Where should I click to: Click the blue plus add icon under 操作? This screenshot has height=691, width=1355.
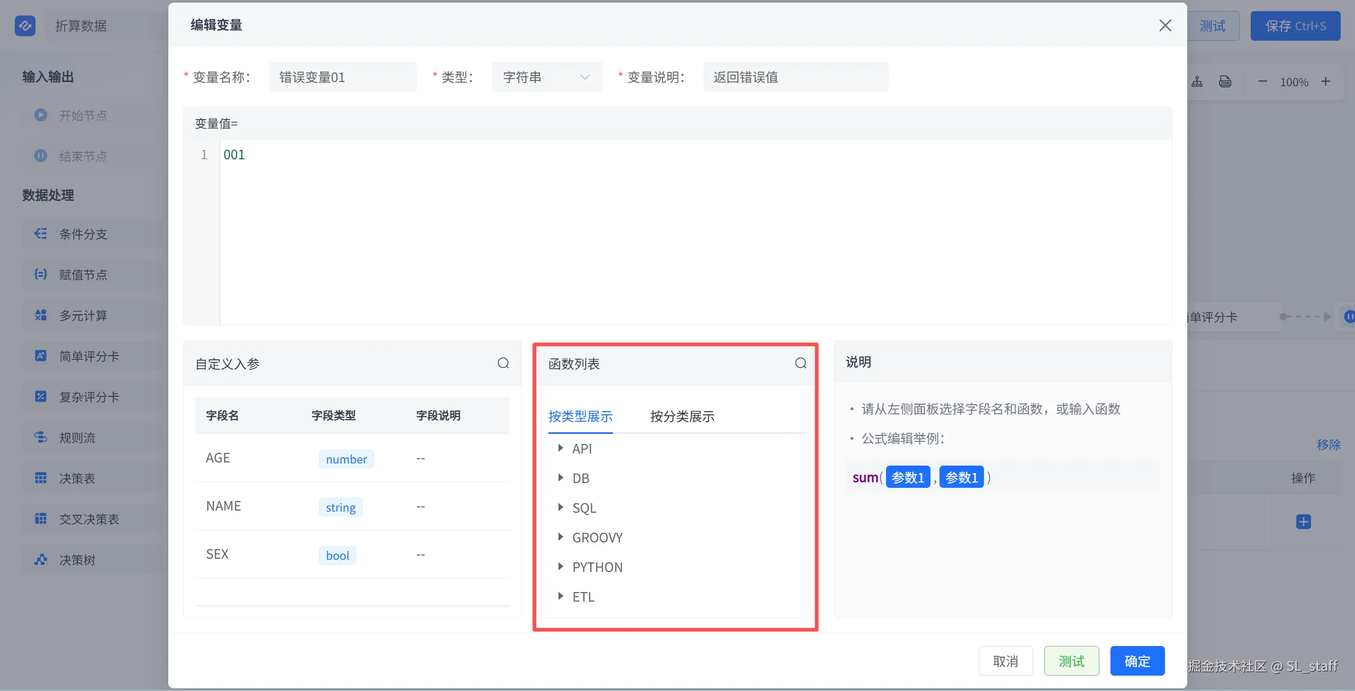[1304, 522]
